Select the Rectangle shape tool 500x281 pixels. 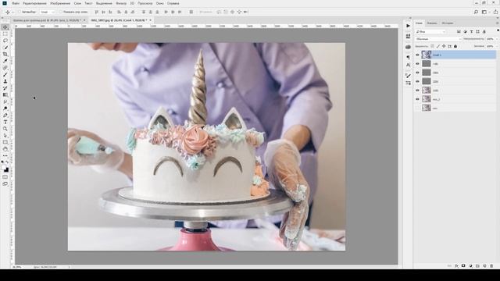pos(5,142)
